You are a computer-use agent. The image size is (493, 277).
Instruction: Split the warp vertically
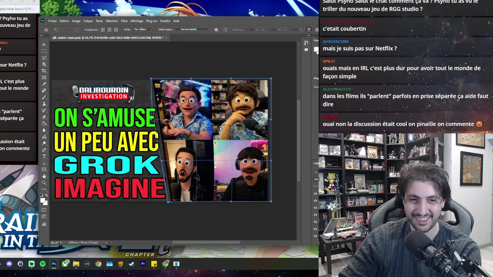click(109, 30)
